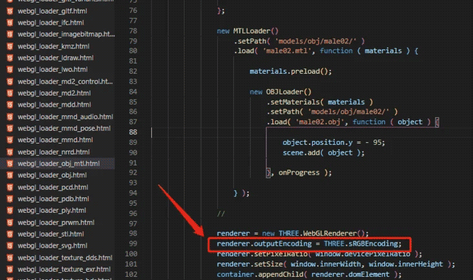Screen dimensions: 473x280
Task: Click HTML5 icon beside webgl_loader_lwo.html
Action: [x=10, y=69]
